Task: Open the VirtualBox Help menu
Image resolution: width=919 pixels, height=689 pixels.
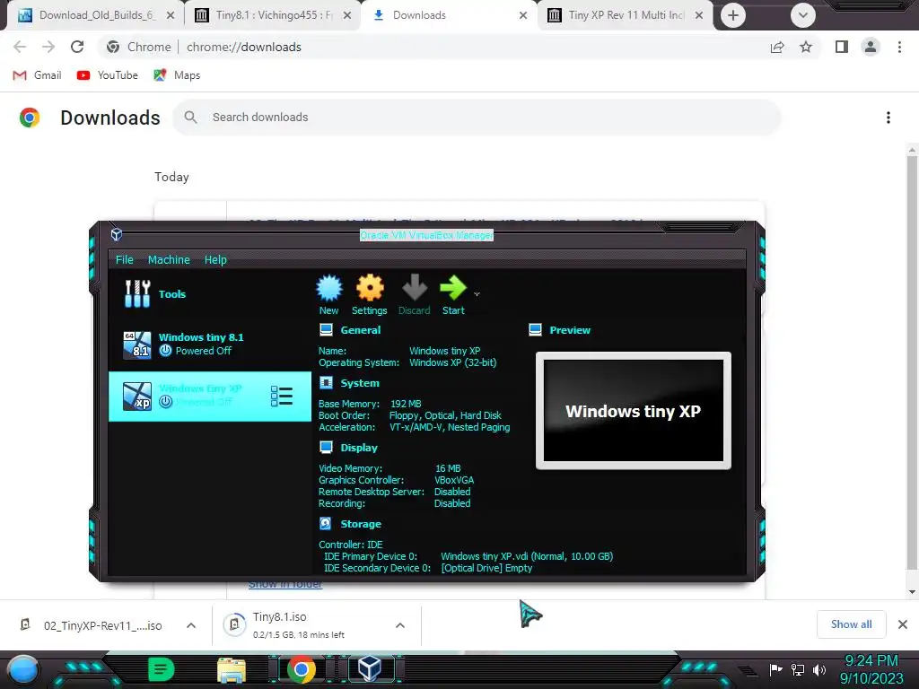Action: point(215,259)
